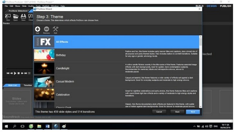Viewport: 235px width, 132px height.
Task: Toggle full screen preview
Action: (x=29, y=73)
